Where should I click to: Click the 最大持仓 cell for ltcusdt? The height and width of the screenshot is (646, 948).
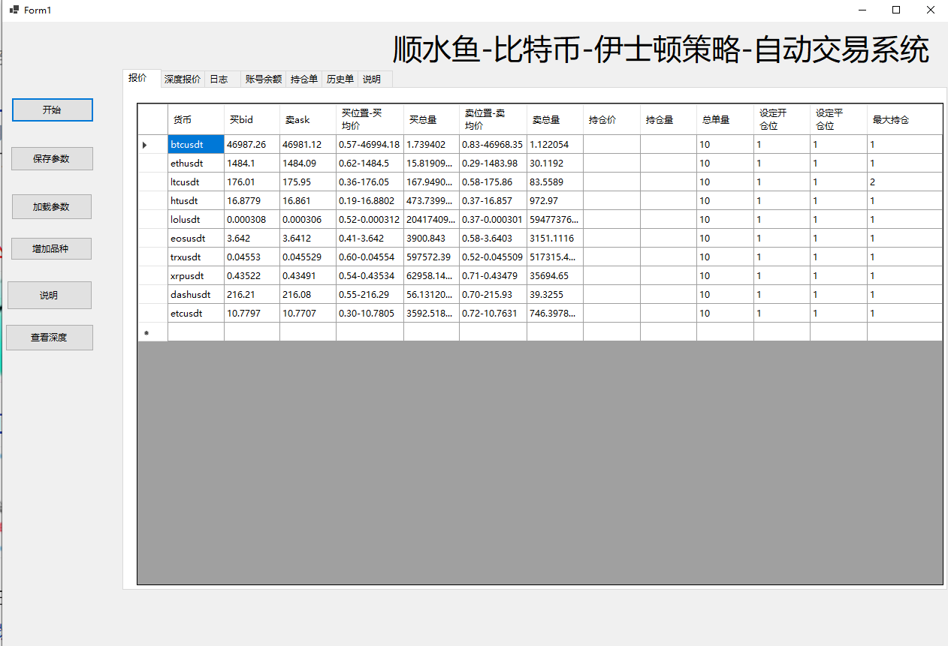[904, 182]
